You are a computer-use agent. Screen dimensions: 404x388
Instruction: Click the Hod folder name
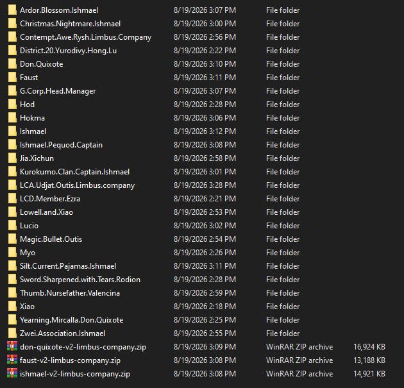tap(27, 105)
